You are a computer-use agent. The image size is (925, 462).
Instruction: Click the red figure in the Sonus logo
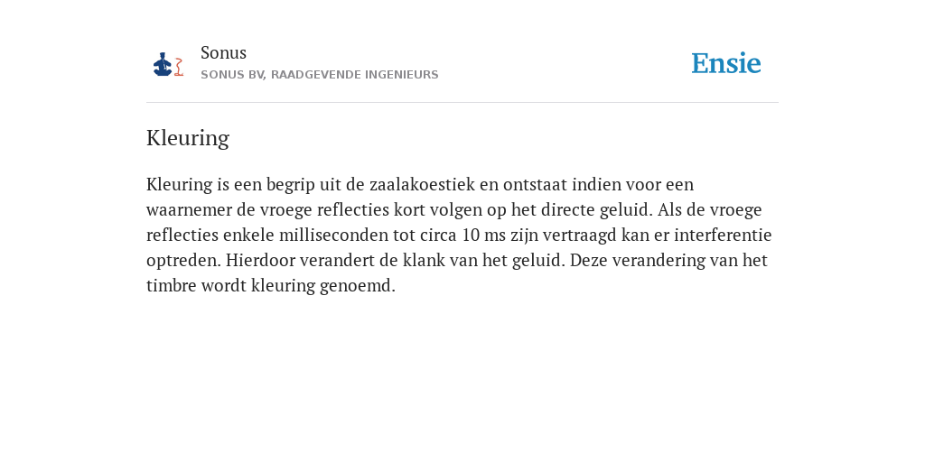(x=179, y=67)
